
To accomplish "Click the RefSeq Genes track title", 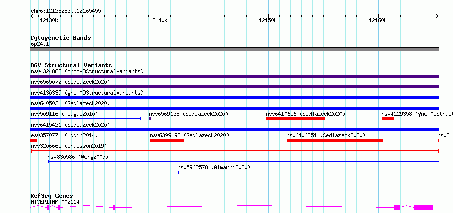I will pyautogui.click(x=51, y=196).
